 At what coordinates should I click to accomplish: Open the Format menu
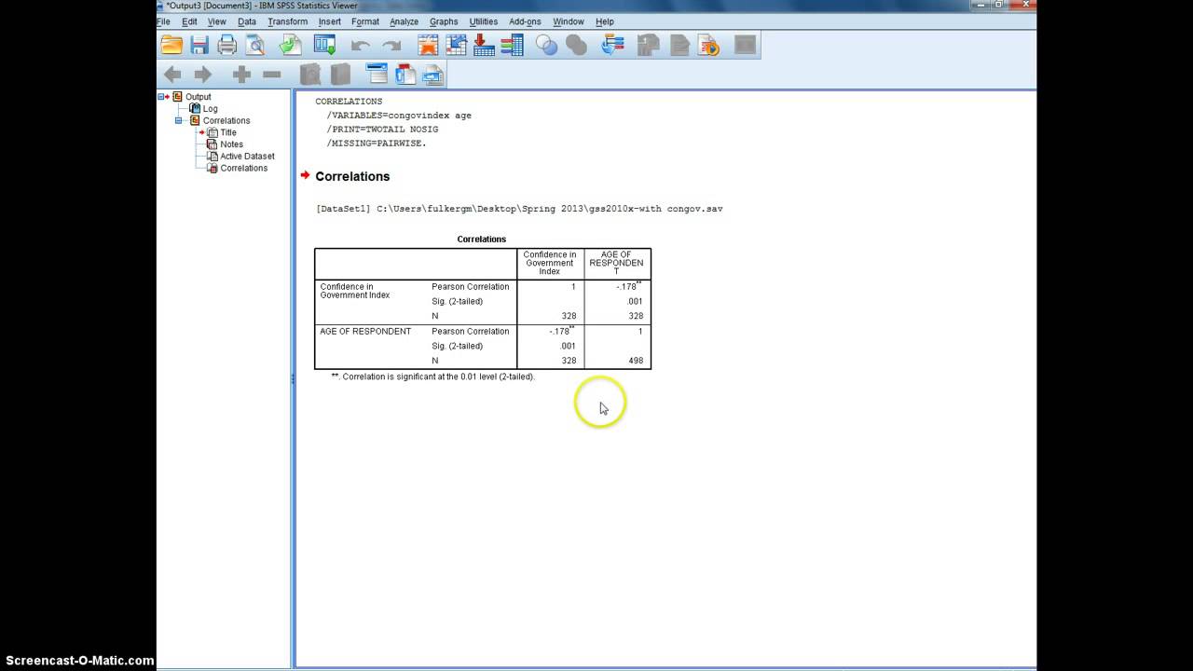365,21
